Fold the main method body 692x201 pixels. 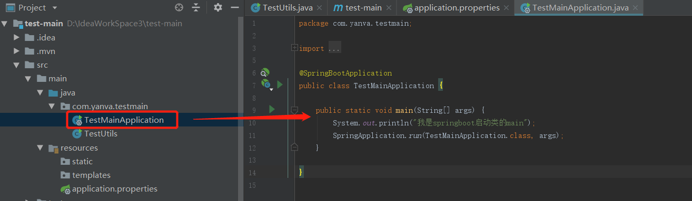pos(294,110)
